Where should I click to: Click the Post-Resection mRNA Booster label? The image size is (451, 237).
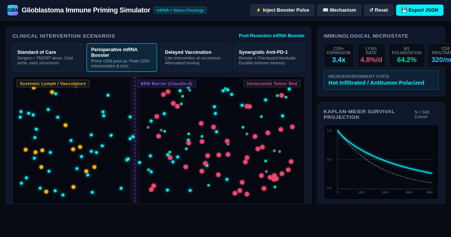click(272, 36)
